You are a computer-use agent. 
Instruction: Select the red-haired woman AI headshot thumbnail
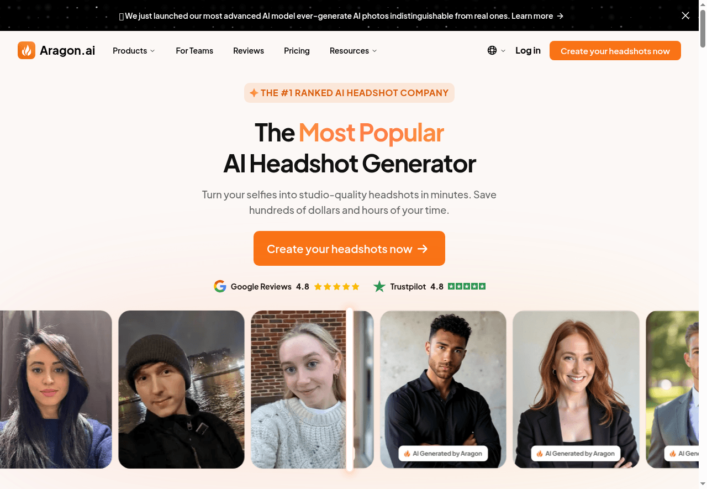576,389
